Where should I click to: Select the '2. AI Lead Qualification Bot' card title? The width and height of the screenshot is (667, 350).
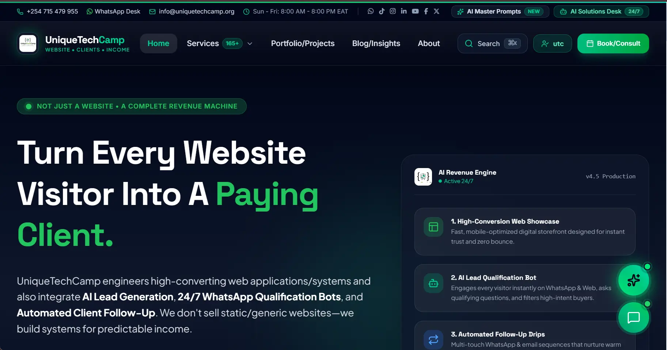click(493, 278)
